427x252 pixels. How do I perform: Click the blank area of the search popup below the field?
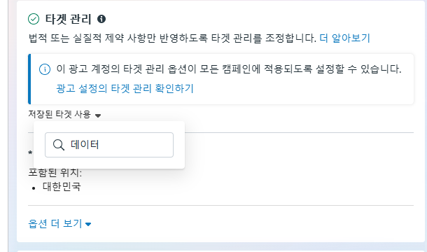[109, 163]
